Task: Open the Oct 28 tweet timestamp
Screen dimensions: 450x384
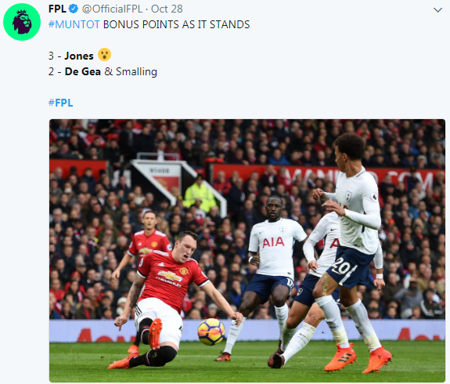Action: pos(167,9)
